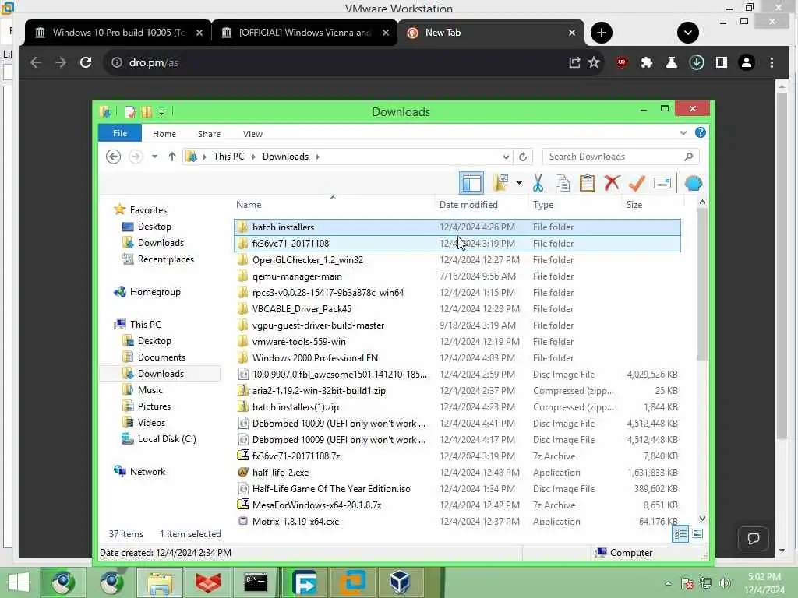Refresh the Downloads folder view
Image resolution: width=798 pixels, height=598 pixels.
[x=523, y=157]
